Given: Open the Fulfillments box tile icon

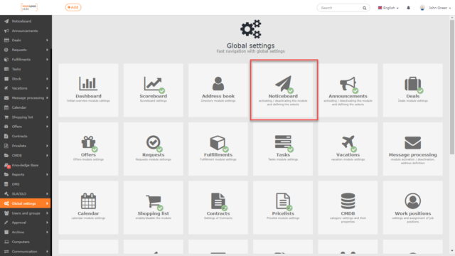Looking at the screenshot, I should tap(218, 143).
